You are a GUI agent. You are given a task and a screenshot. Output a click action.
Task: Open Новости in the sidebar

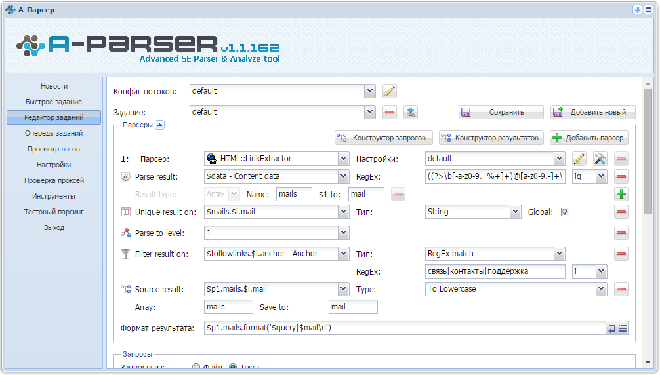pyautogui.click(x=54, y=86)
